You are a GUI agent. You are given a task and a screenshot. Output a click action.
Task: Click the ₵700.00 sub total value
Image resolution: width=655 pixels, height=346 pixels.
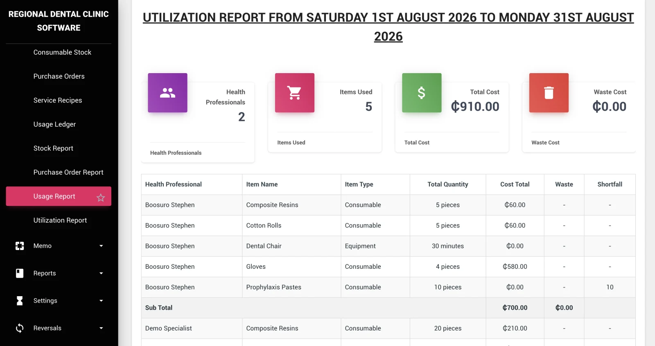[x=515, y=308]
